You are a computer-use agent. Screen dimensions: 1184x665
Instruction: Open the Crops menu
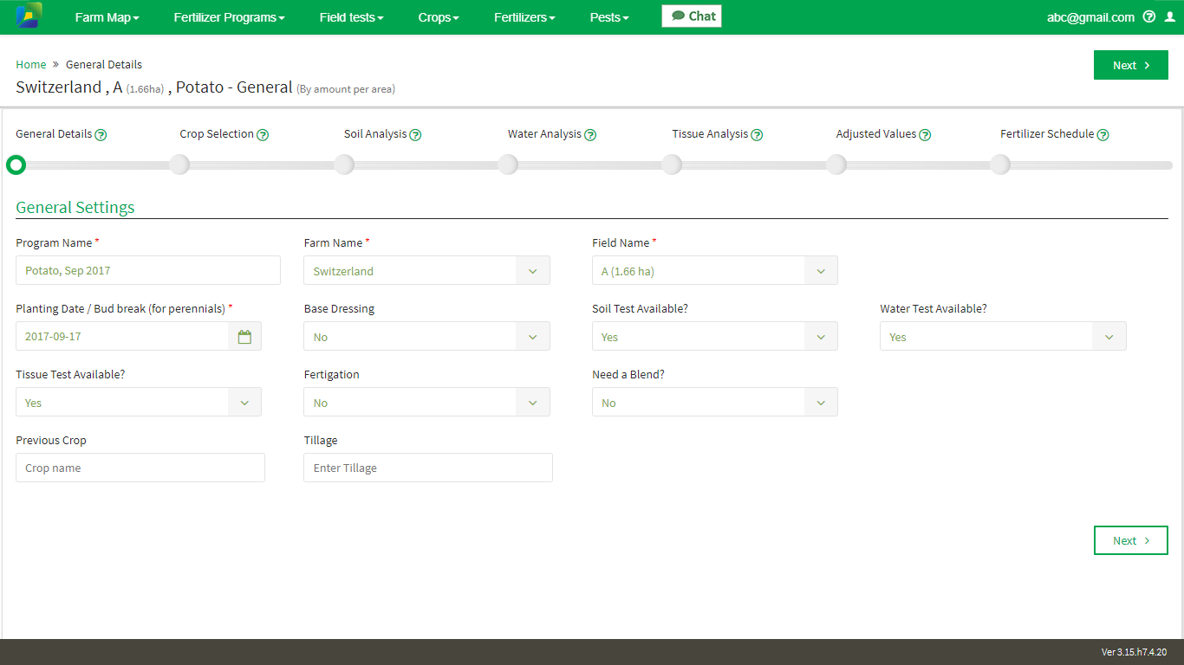[x=439, y=17]
